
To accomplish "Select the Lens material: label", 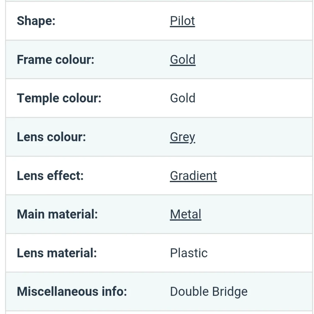I will [57, 253].
